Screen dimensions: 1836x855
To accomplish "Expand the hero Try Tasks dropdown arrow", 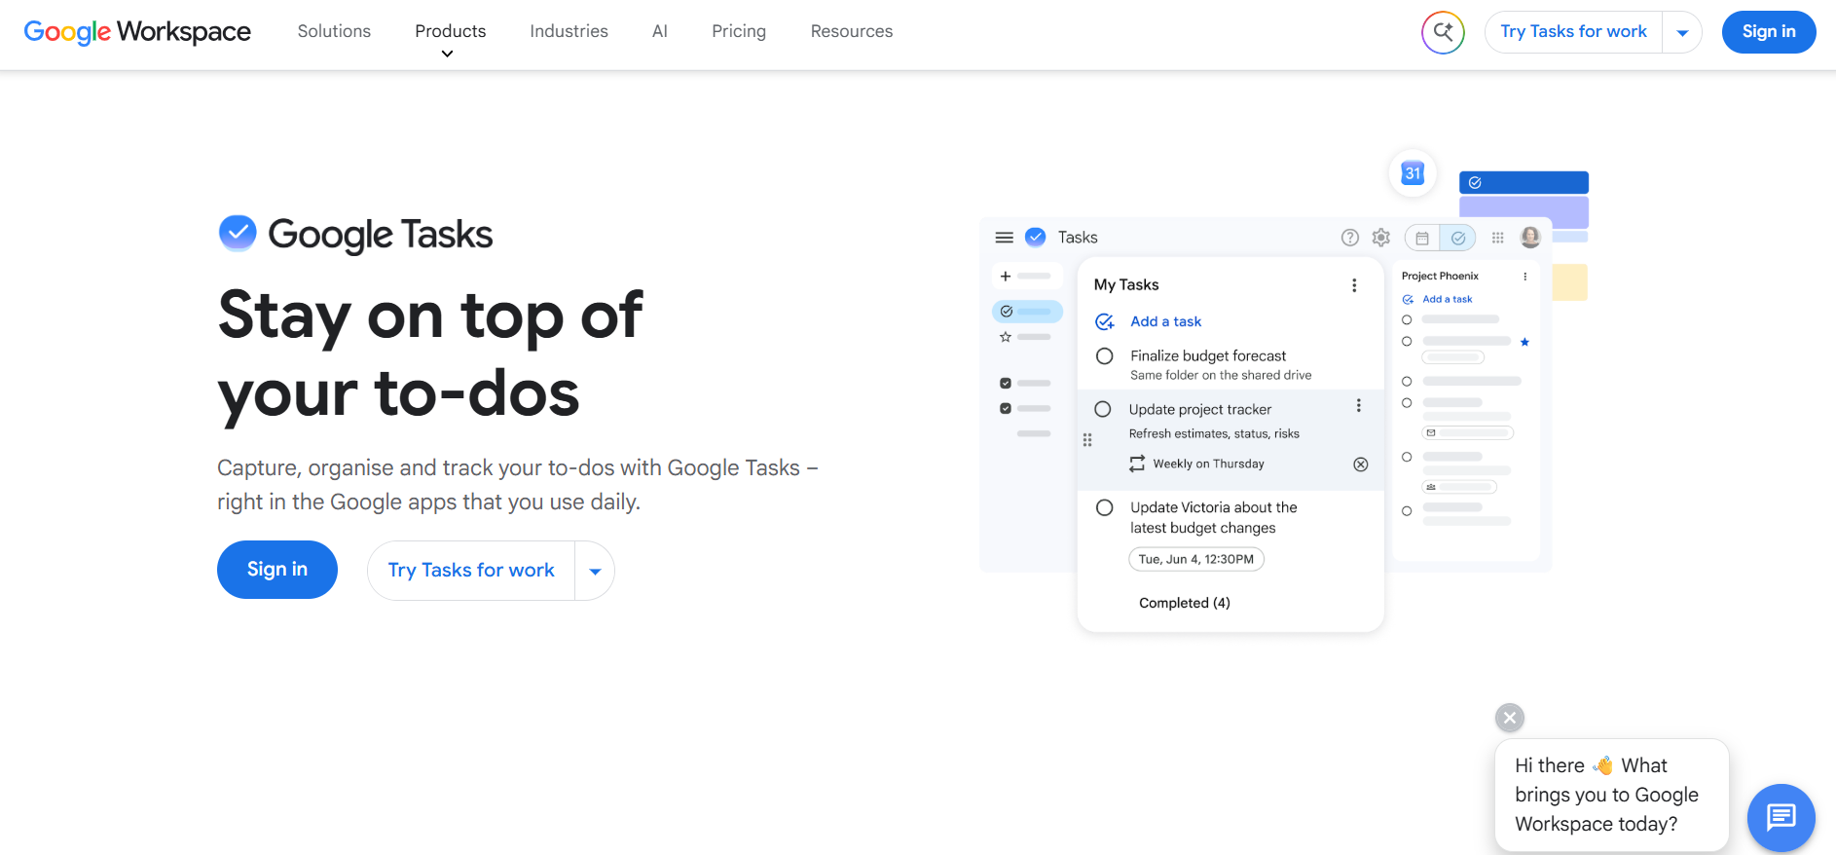I will coord(595,571).
